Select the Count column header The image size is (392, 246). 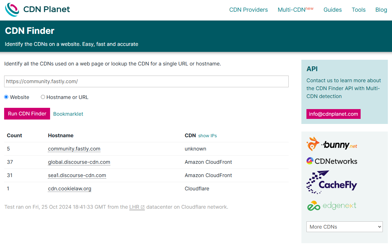point(15,135)
